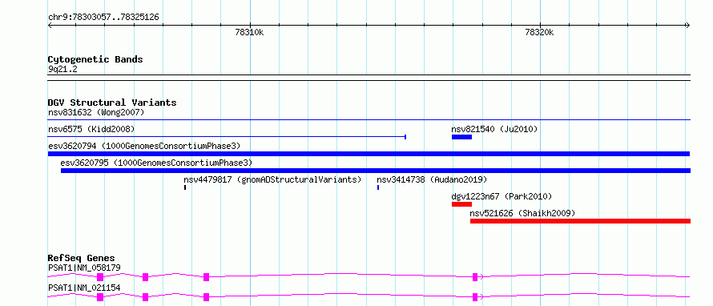Open the nsv821540 (Ju2010) variant label
The height and width of the screenshot is (306, 713).
pos(494,129)
